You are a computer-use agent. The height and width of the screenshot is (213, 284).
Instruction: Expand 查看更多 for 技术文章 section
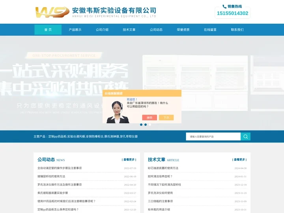click(x=239, y=160)
